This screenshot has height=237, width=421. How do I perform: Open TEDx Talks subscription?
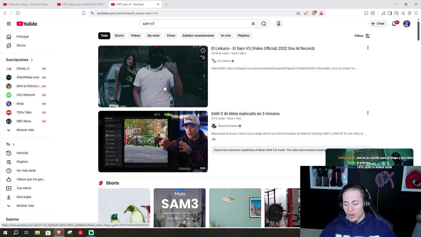(25, 113)
